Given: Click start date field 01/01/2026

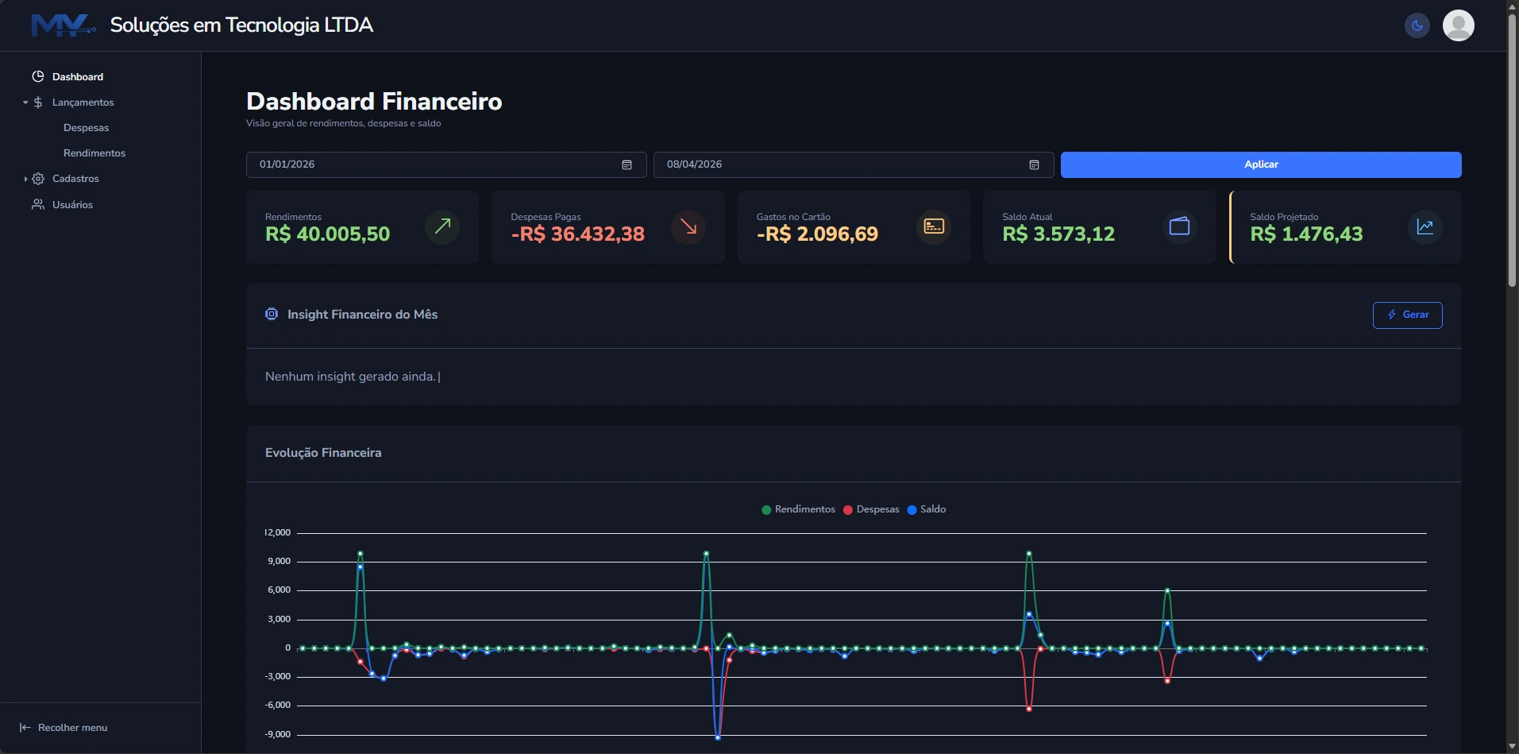Looking at the screenshot, I should (x=446, y=164).
